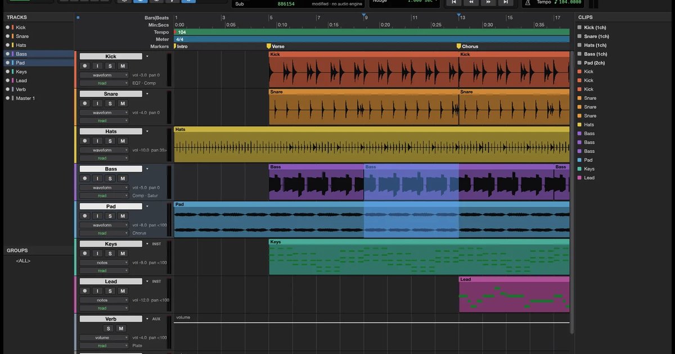Open the Snare track options arrow beside its name
The height and width of the screenshot is (354, 675).
pyautogui.click(x=147, y=94)
